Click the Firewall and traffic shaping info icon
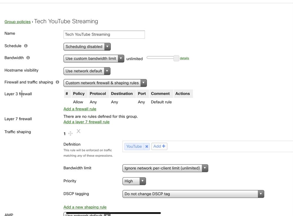 pyautogui.click(x=57, y=82)
